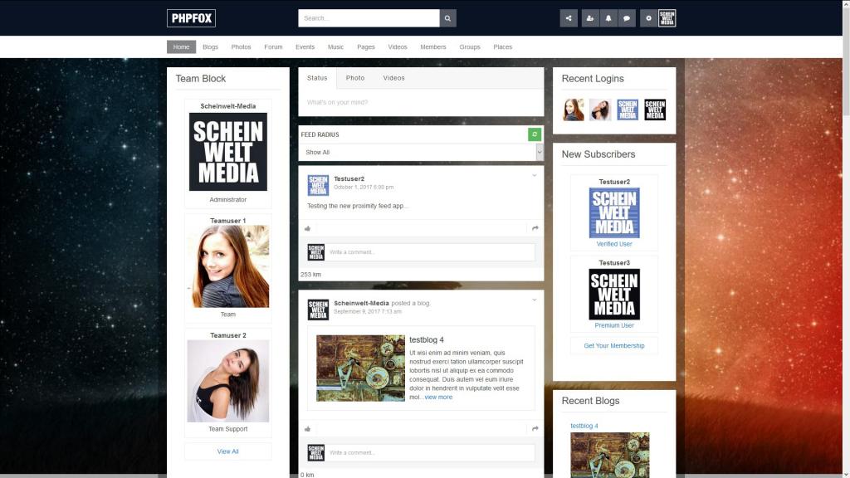850x478 pixels.
Task: Share Testuser2's post using arrow icon
Action: [535, 228]
